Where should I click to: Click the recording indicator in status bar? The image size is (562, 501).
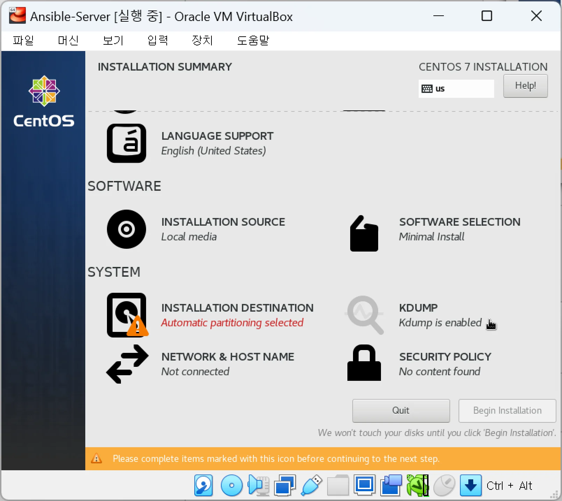coord(391,485)
